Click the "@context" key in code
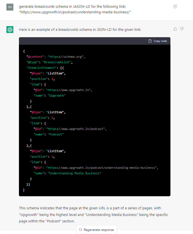 tap(35, 57)
